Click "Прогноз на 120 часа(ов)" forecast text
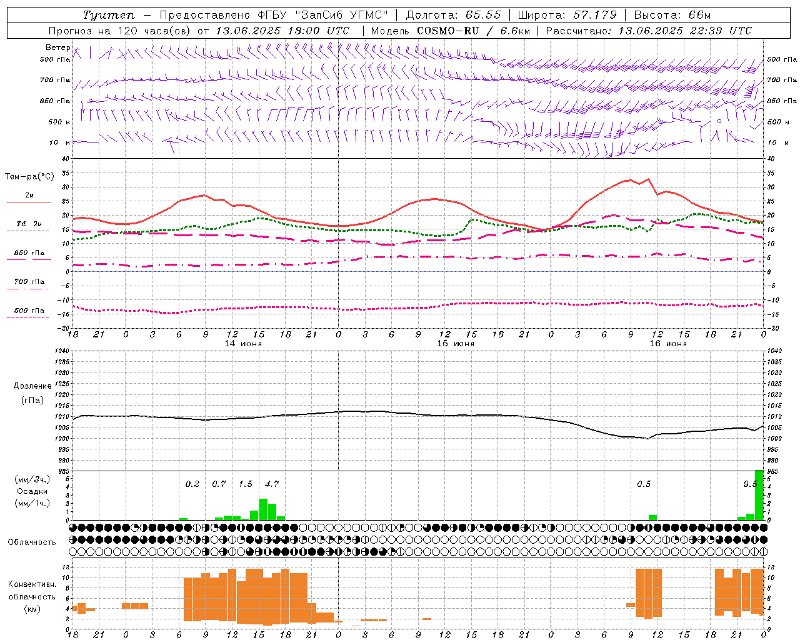 pyautogui.click(x=119, y=31)
